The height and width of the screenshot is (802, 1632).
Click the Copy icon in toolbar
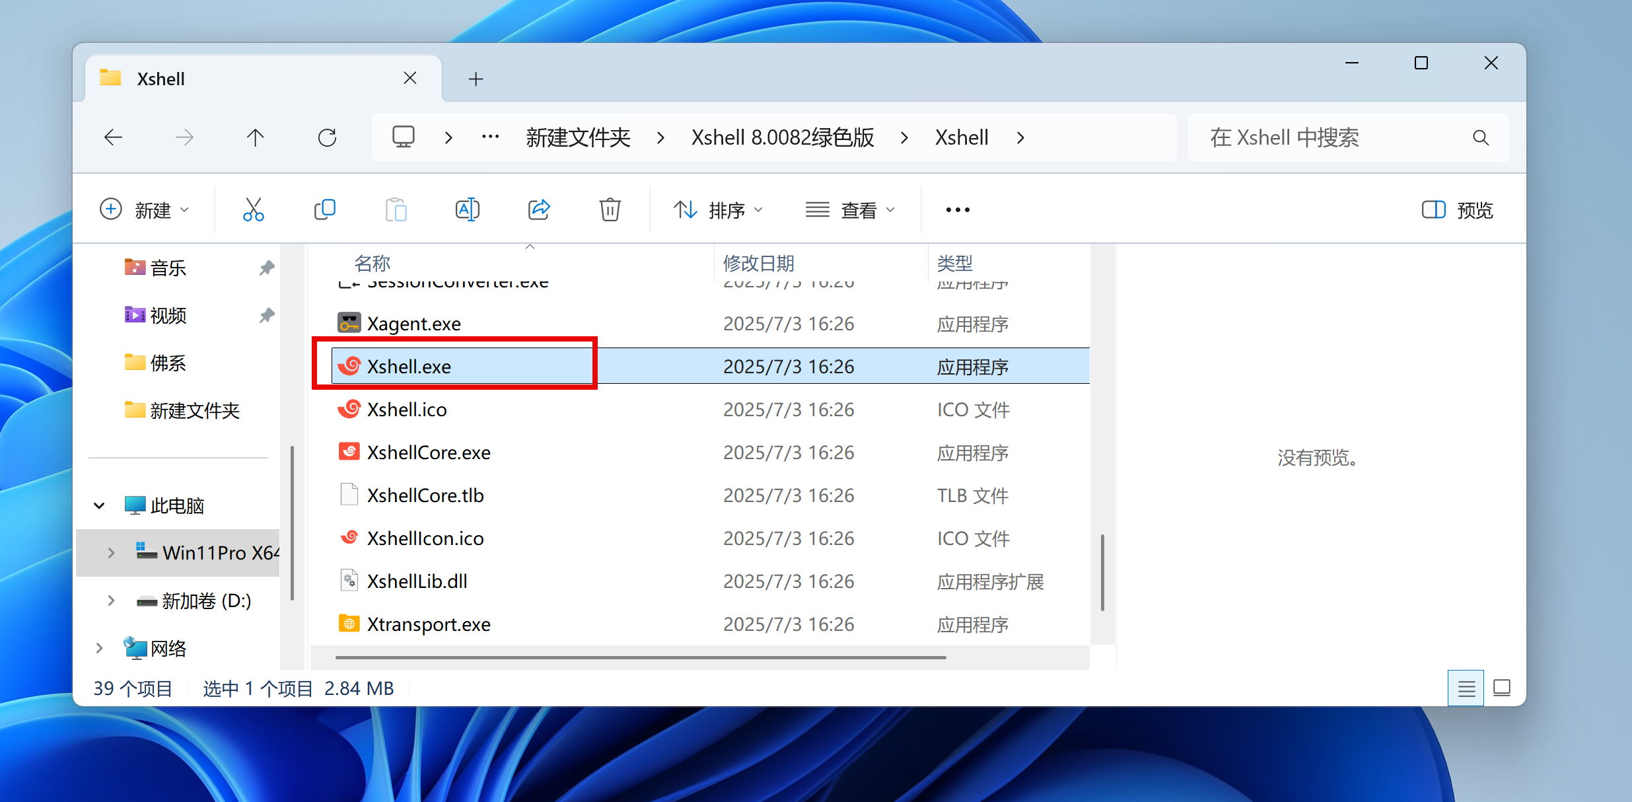point(324,210)
